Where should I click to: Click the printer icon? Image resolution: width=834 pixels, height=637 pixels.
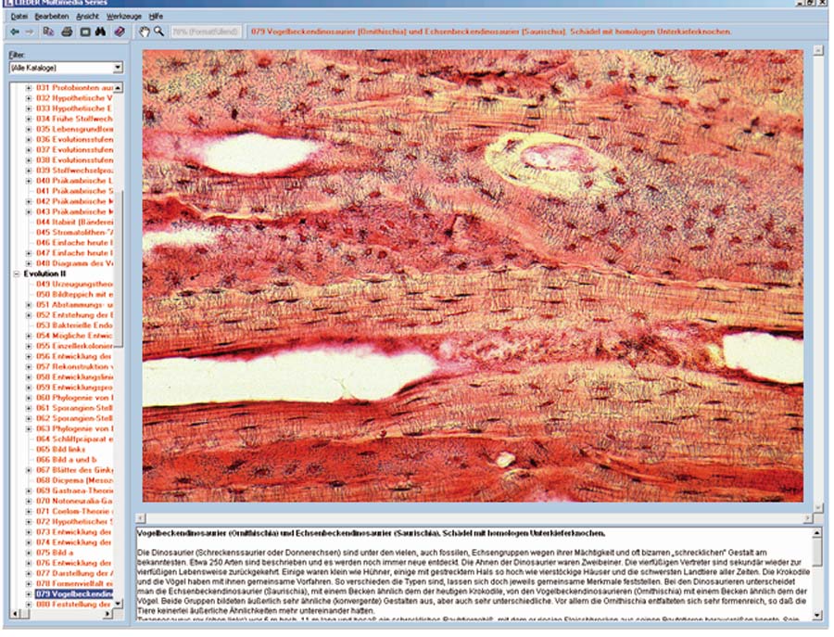pos(67,32)
